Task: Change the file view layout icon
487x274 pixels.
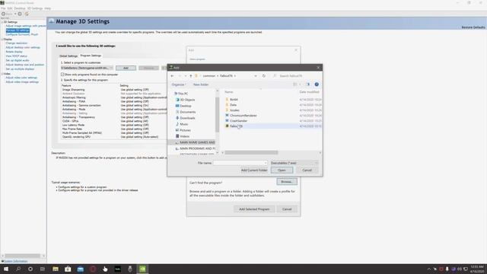Action: pyautogui.click(x=294, y=84)
